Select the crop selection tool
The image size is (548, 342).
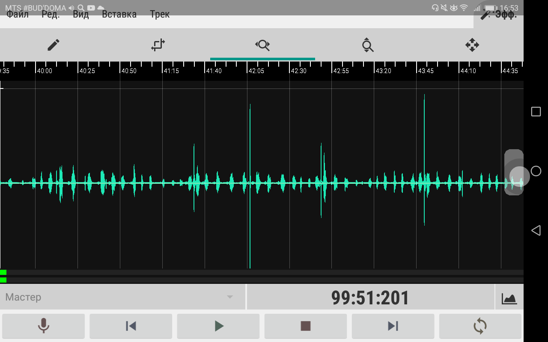[158, 45]
